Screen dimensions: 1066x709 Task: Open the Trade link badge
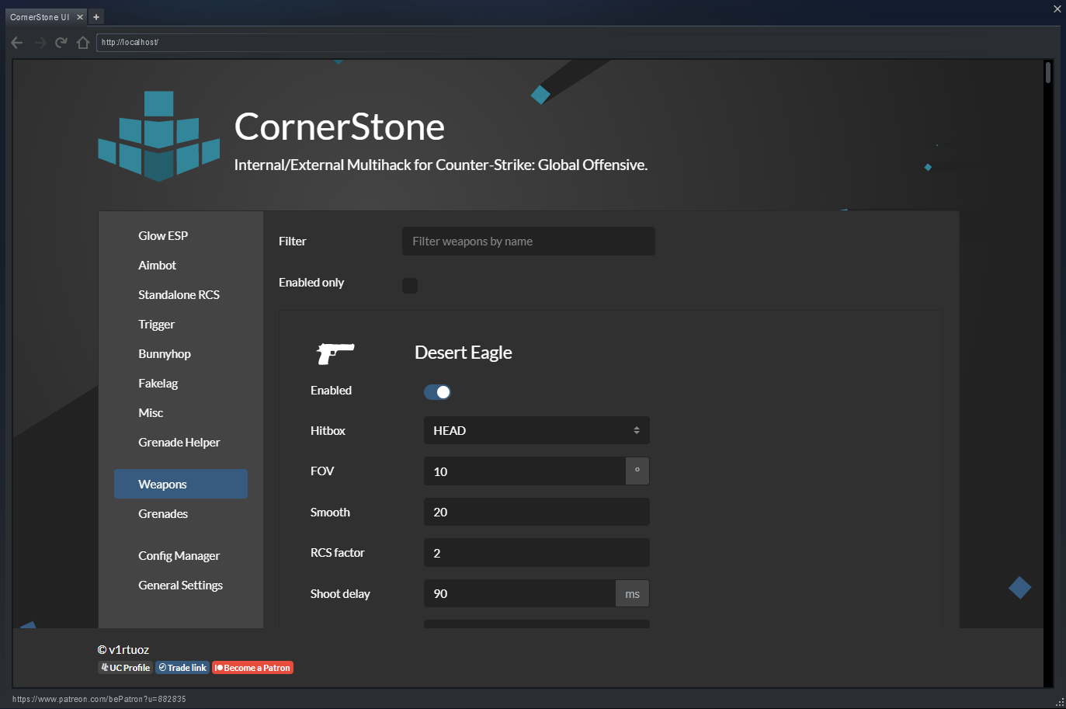[182, 668]
